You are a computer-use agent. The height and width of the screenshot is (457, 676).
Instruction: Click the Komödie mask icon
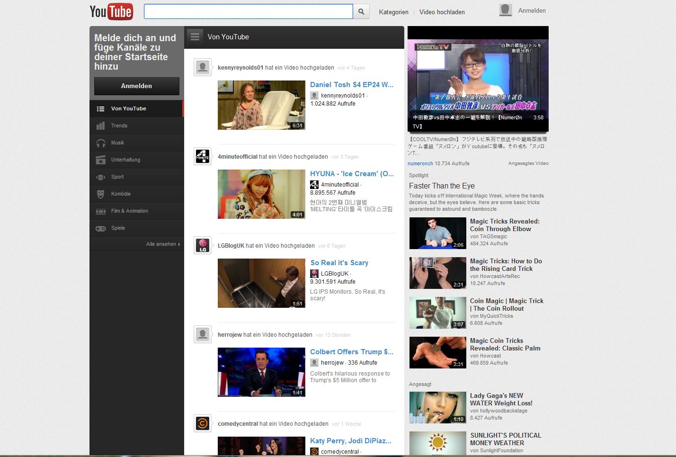[x=100, y=194]
